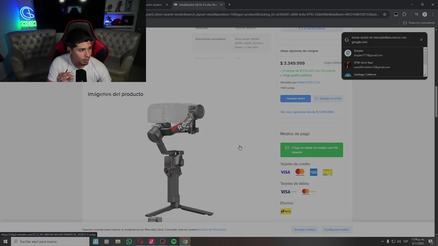The width and height of the screenshot is (438, 246).
Task: Click the address bar URL
Action: pyautogui.click(x=262, y=14)
